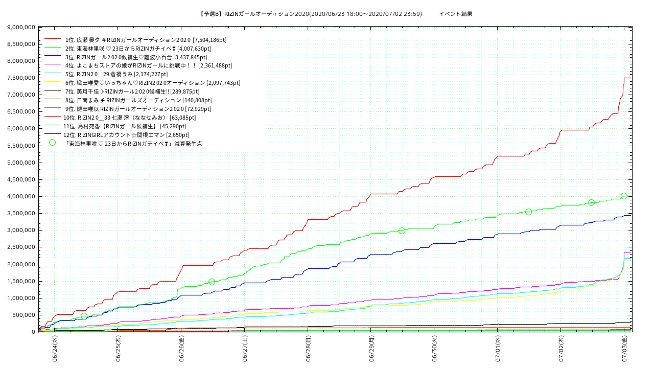This screenshot has width=654, height=368.
Task: Select legend entry 2位 東海林里咲
Action: 138,48
